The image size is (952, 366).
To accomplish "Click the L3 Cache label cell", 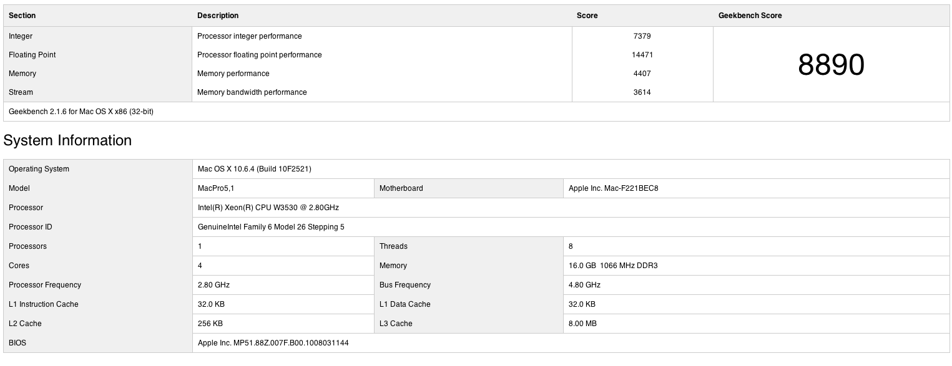I will (x=396, y=324).
